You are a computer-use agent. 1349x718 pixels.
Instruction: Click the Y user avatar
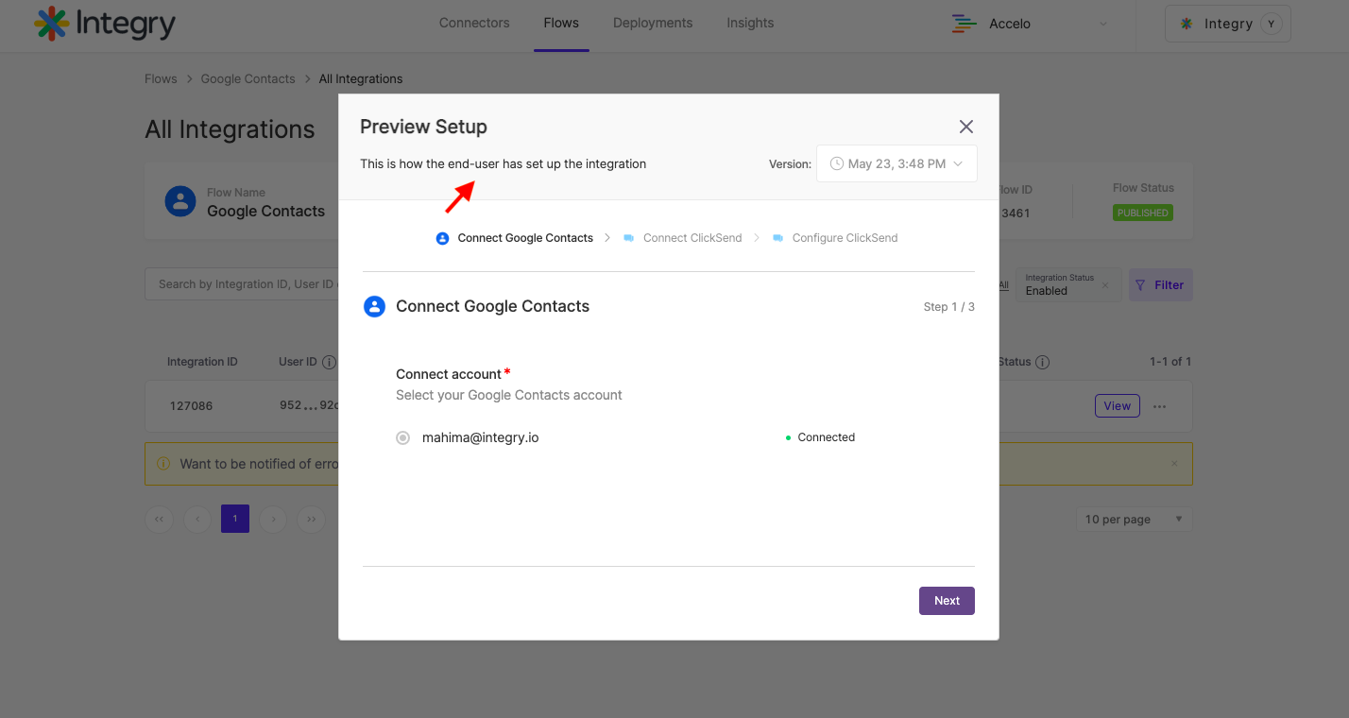coord(1272,24)
